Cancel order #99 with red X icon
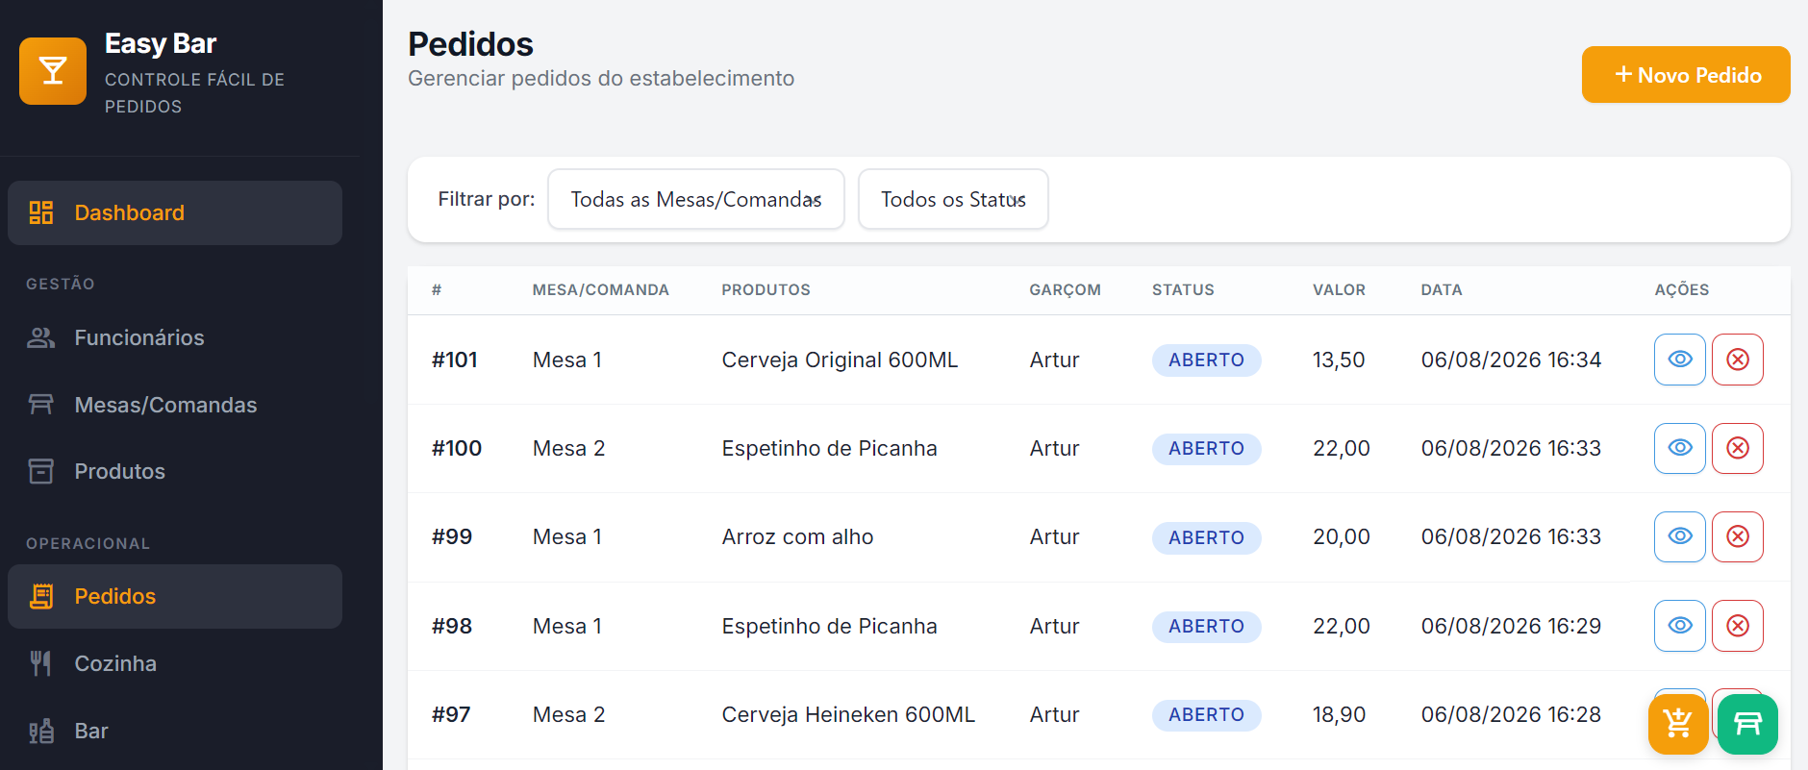 pyautogui.click(x=1738, y=536)
